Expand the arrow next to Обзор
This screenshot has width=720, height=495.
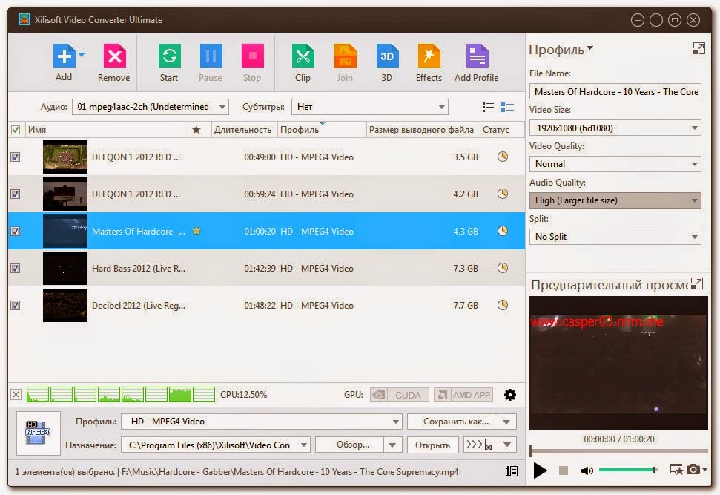coord(392,445)
